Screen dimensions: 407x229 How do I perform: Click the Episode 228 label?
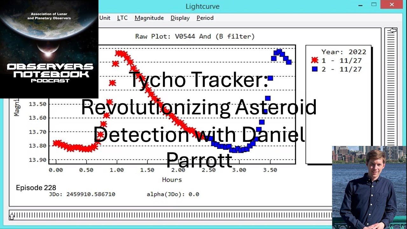tap(36, 188)
